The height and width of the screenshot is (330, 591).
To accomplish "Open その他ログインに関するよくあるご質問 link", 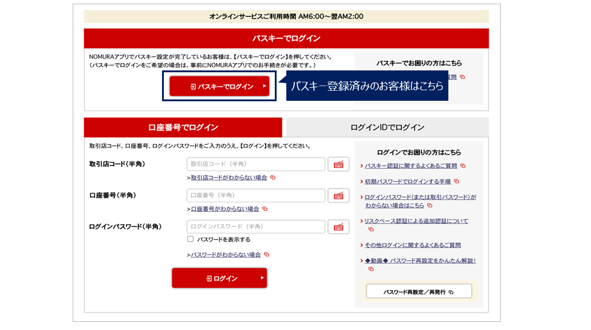I will (412, 245).
